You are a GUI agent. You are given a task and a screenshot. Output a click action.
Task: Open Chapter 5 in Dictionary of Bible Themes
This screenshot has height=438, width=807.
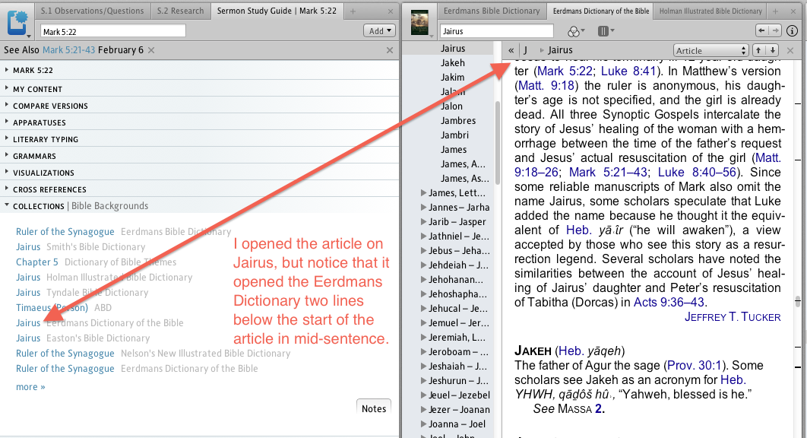pos(37,262)
